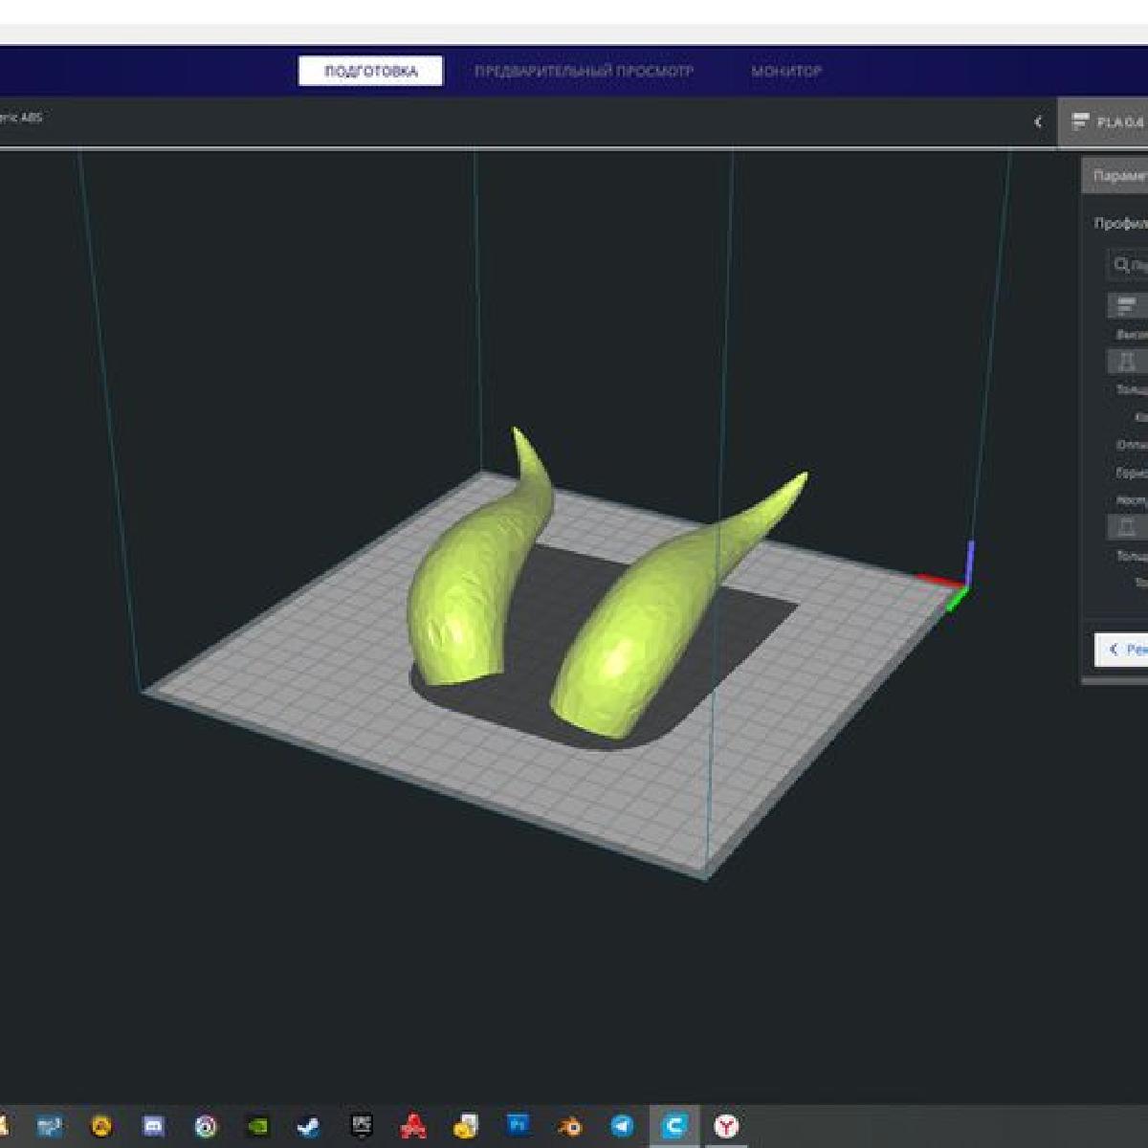Open the ПРЕДВАРИТЕЛЬНЫЙ ПРОСМОТР tab

(x=584, y=71)
